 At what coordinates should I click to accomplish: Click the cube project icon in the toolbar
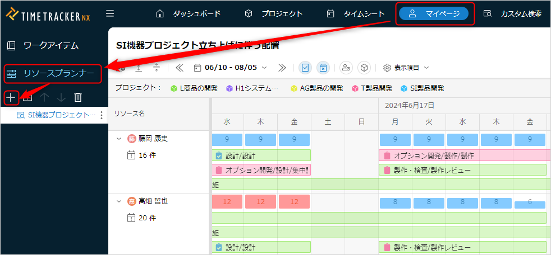click(364, 68)
